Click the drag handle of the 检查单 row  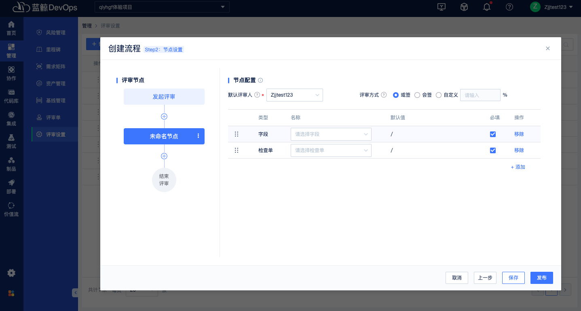click(x=237, y=150)
